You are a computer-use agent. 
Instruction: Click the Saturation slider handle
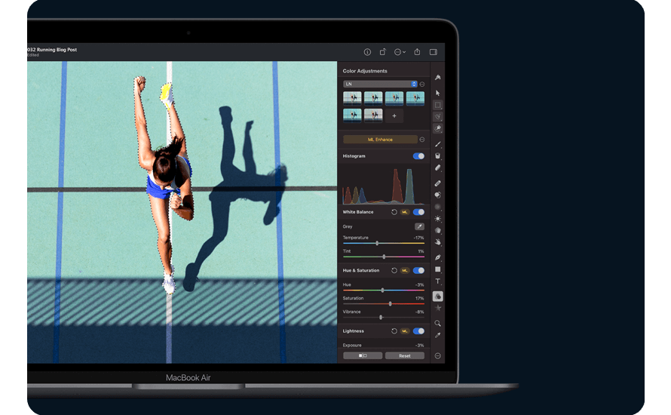pos(391,303)
